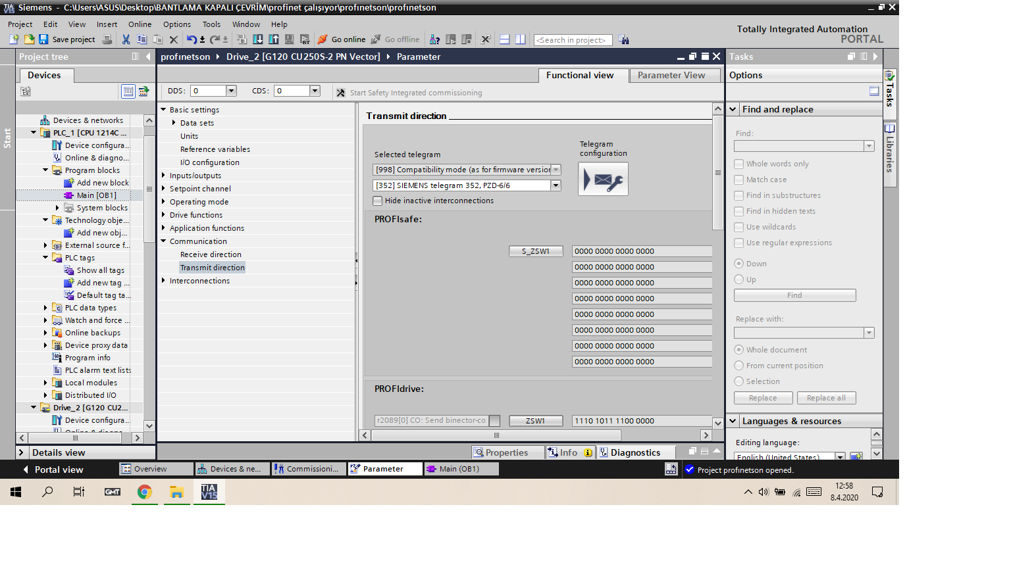Open Google Chrome from the taskbar
This screenshot has height=580, width=1036.
pyautogui.click(x=145, y=492)
